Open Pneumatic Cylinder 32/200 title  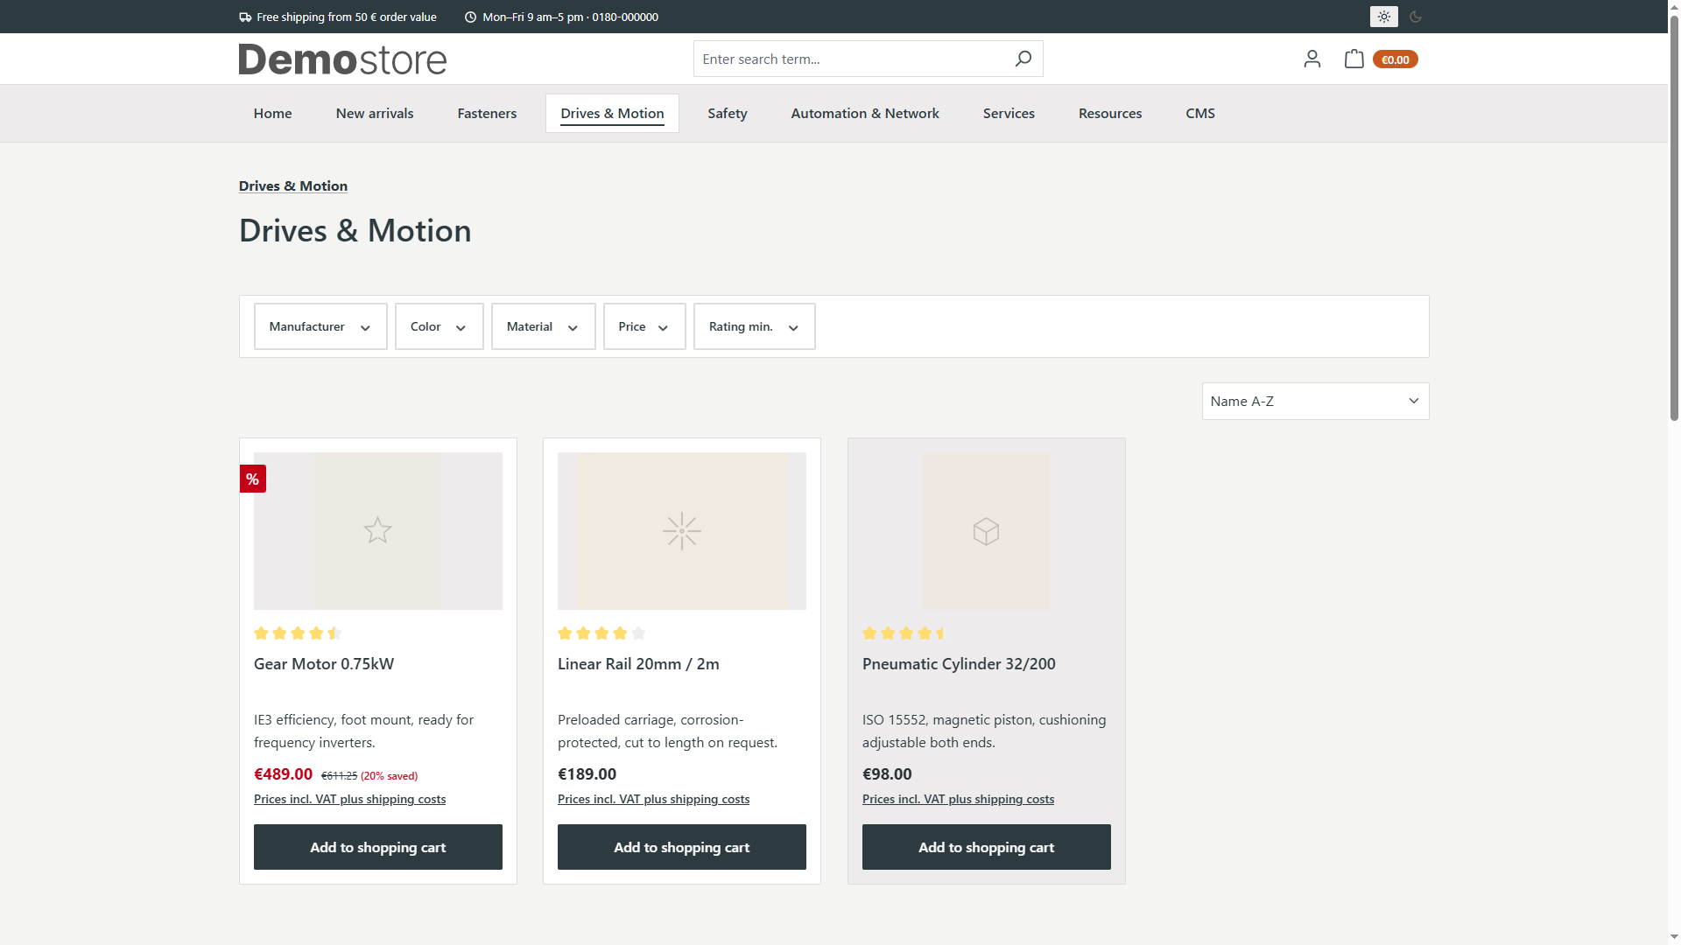pyautogui.click(x=959, y=664)
